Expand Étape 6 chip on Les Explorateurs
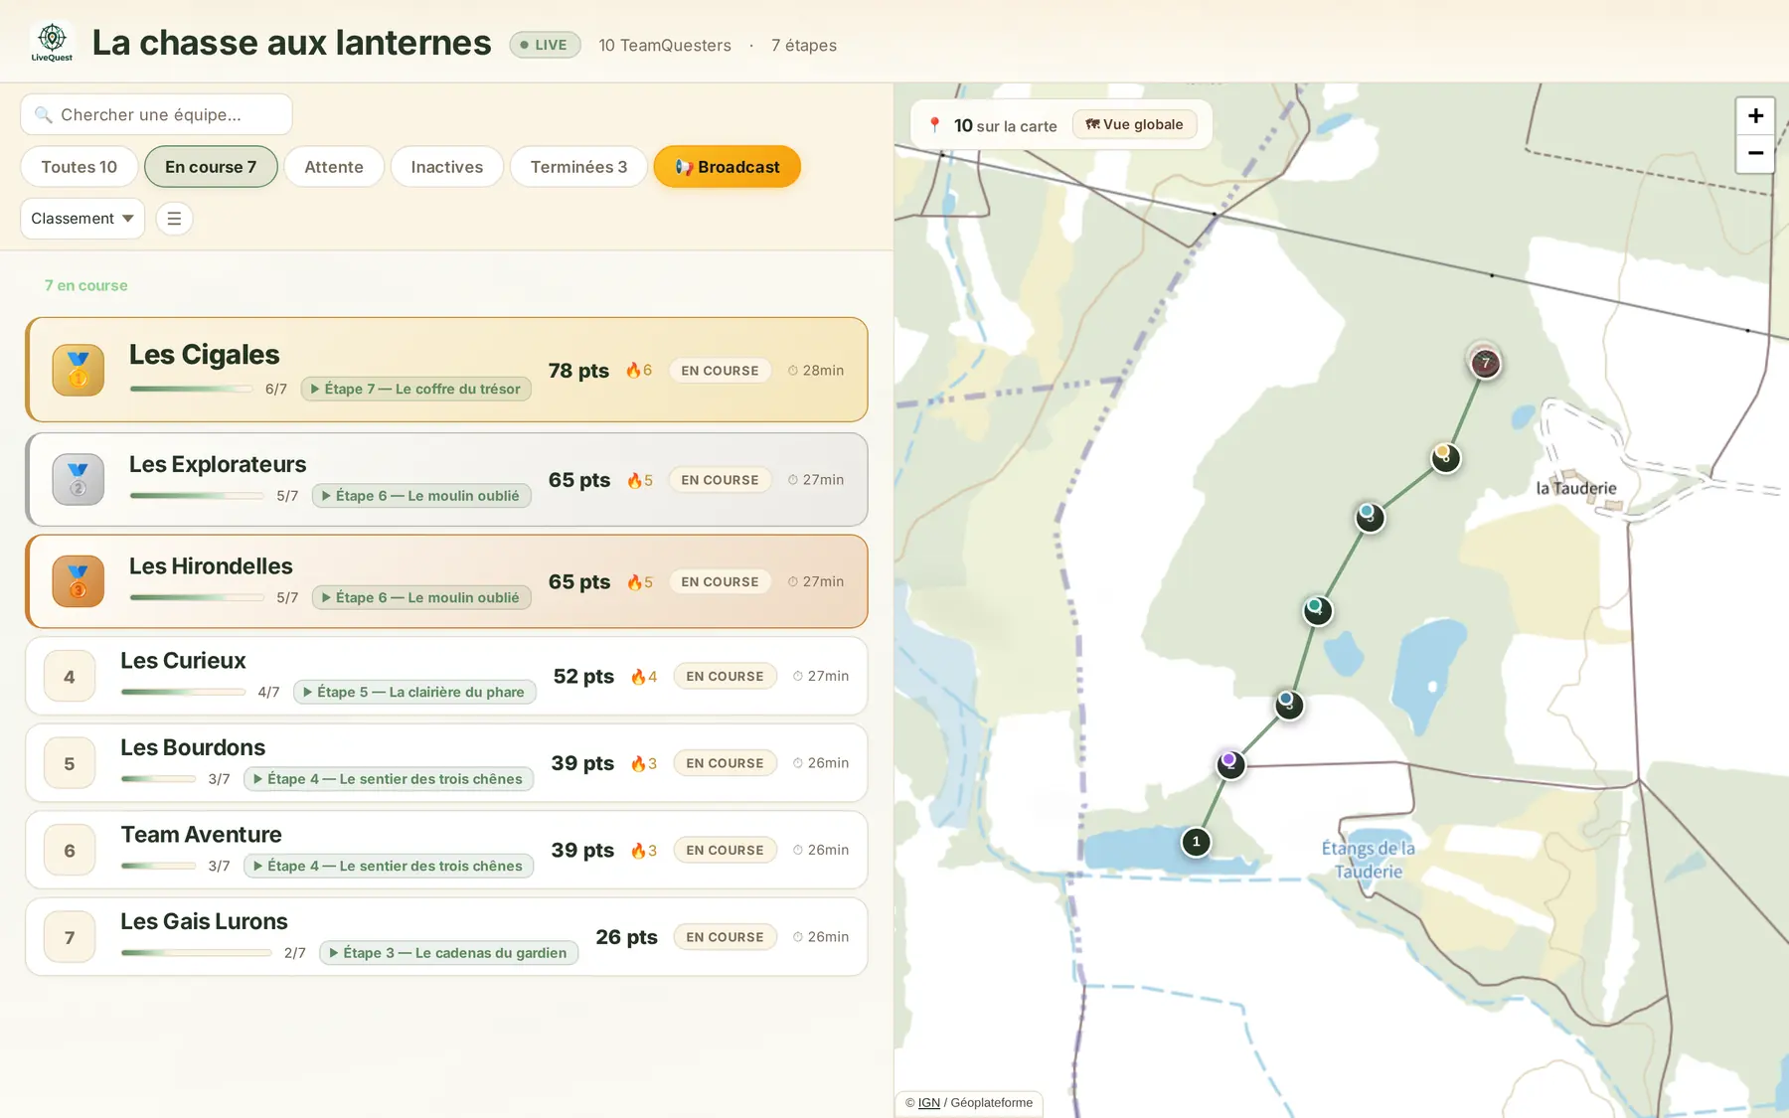 pyautogui.click(x=421, y=496)
